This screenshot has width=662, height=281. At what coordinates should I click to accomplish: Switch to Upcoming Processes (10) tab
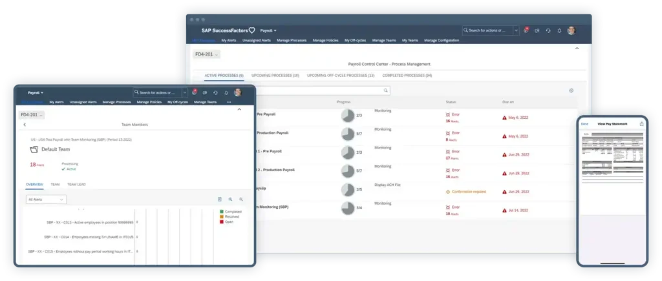coord(275,76)
